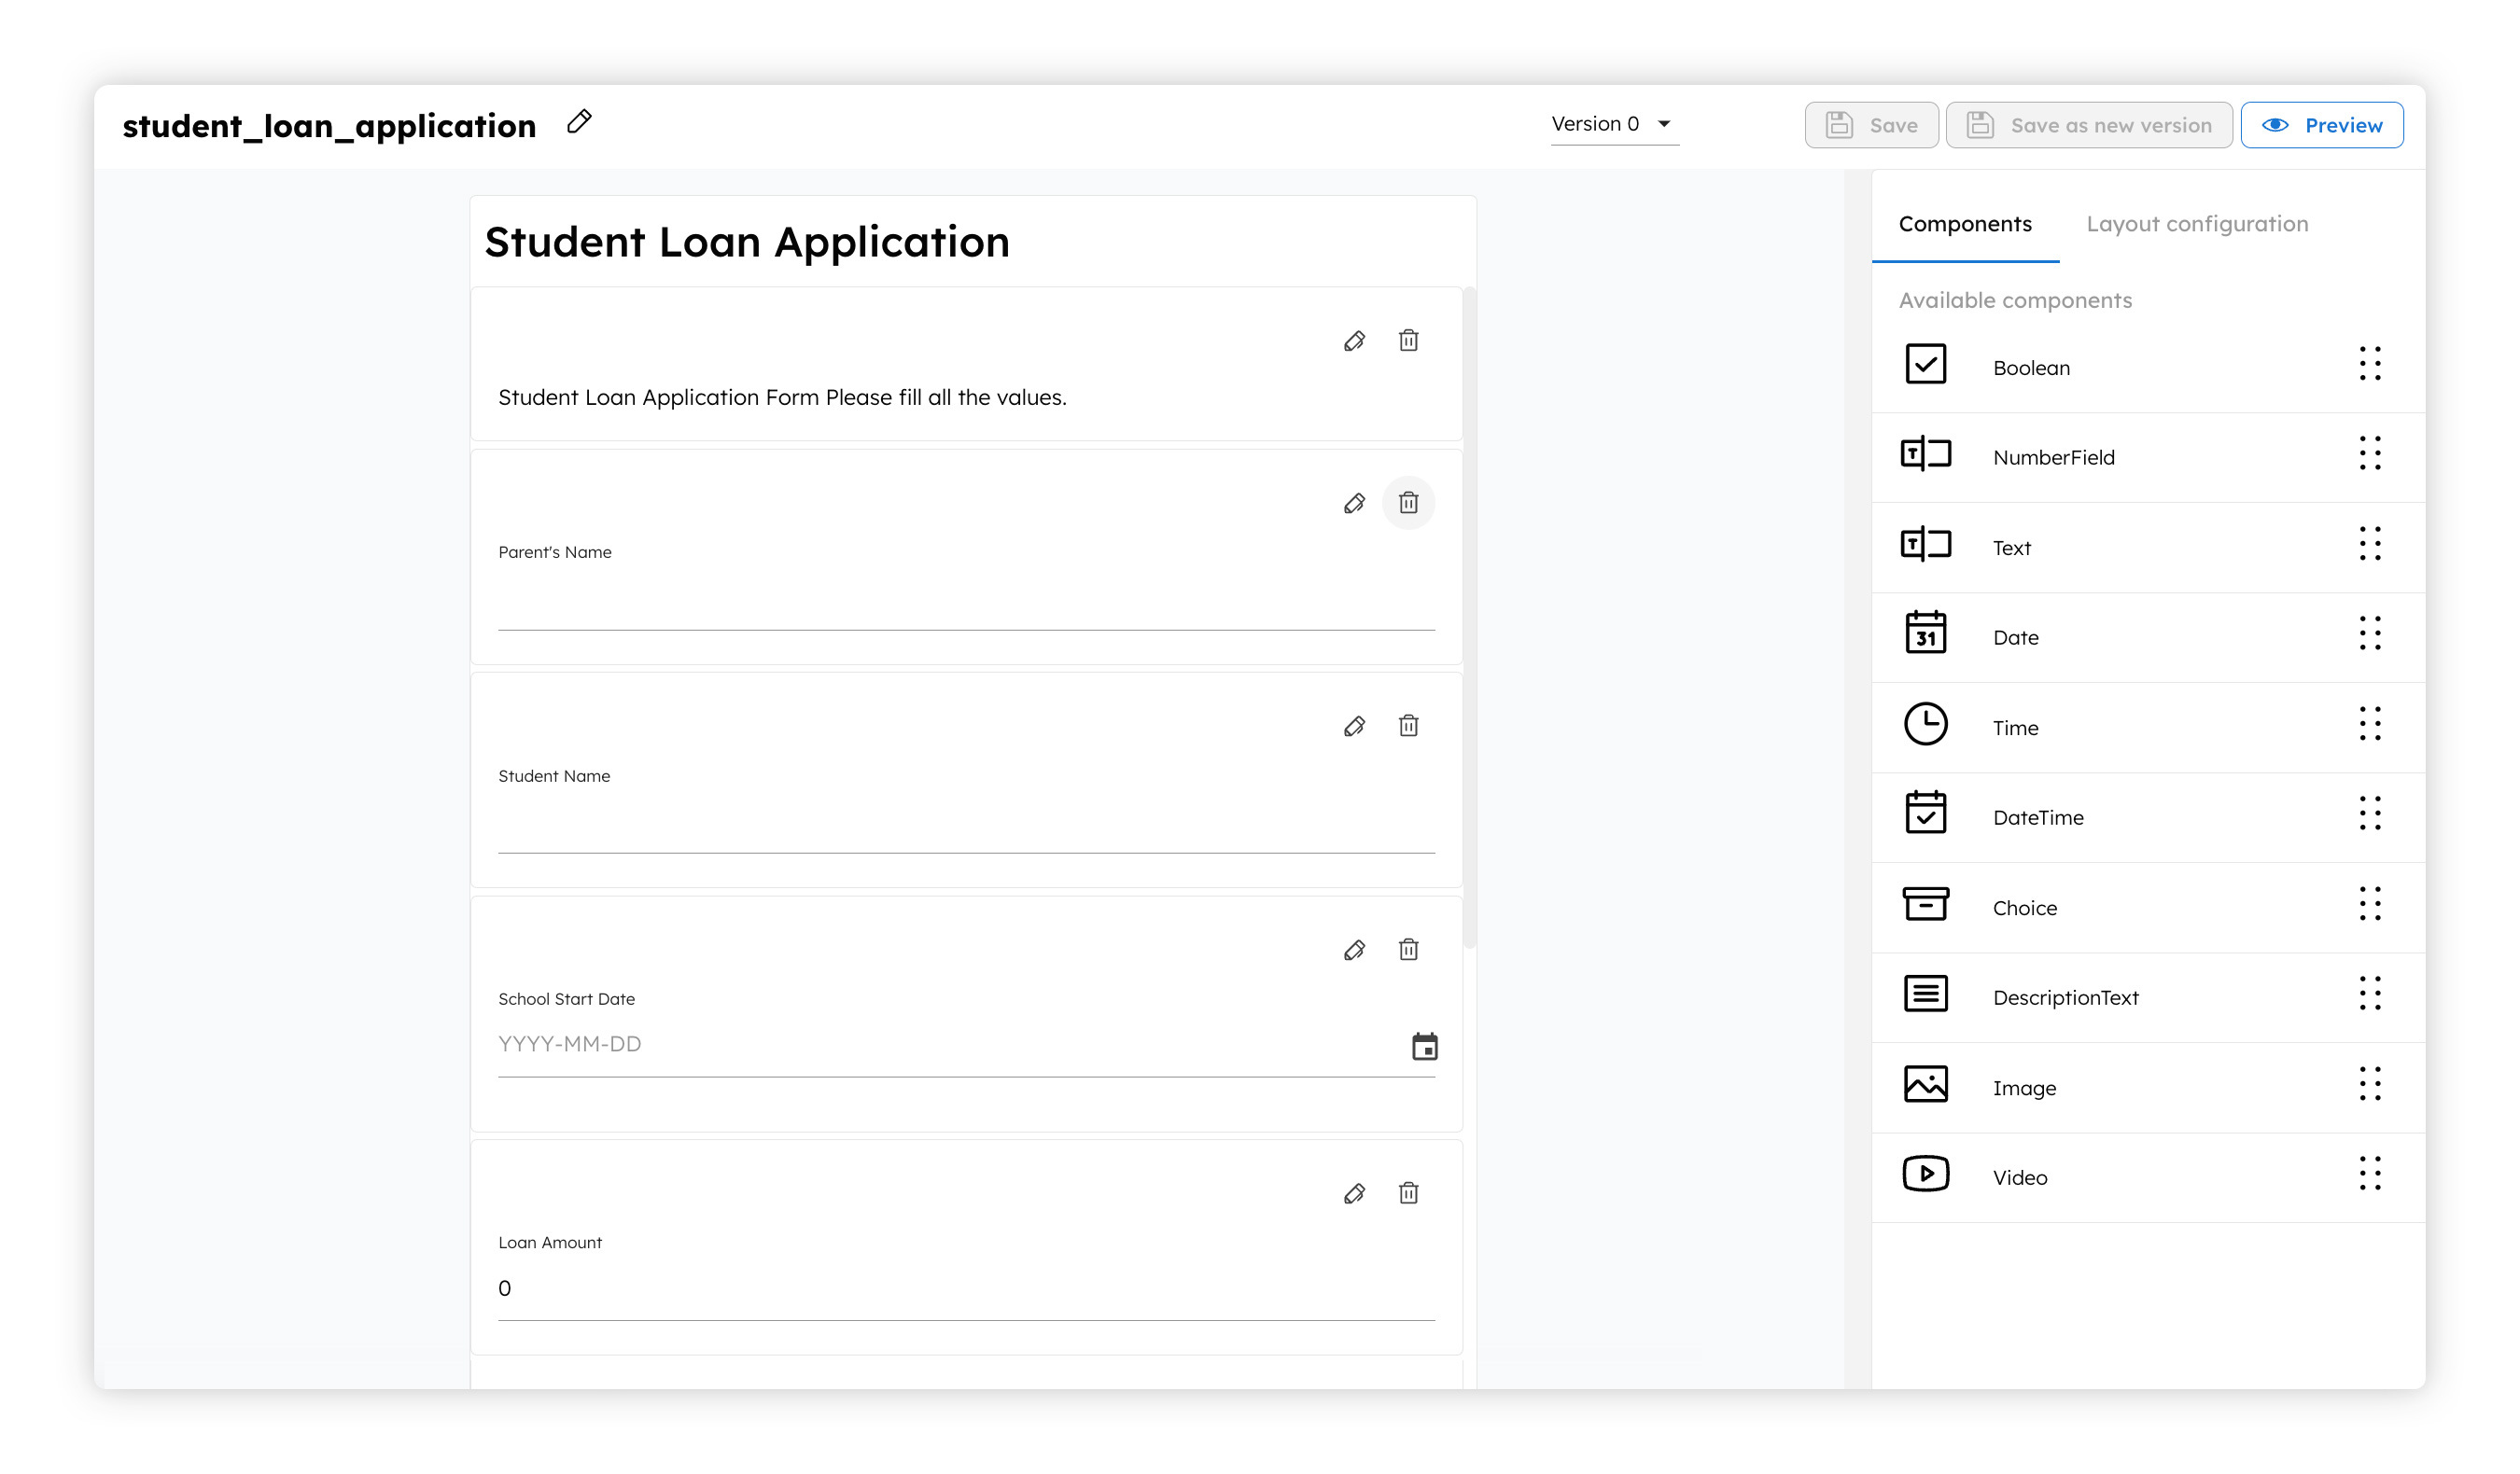Click the drag handle beside DateTime component
2520x1474 pixels.
pyautogui.click(x=2370, y=815)
